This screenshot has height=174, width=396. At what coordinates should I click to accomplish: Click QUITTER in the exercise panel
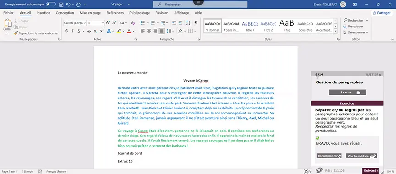click(373, 75)
